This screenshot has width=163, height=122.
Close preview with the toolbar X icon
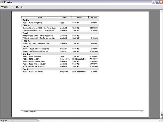22,7
